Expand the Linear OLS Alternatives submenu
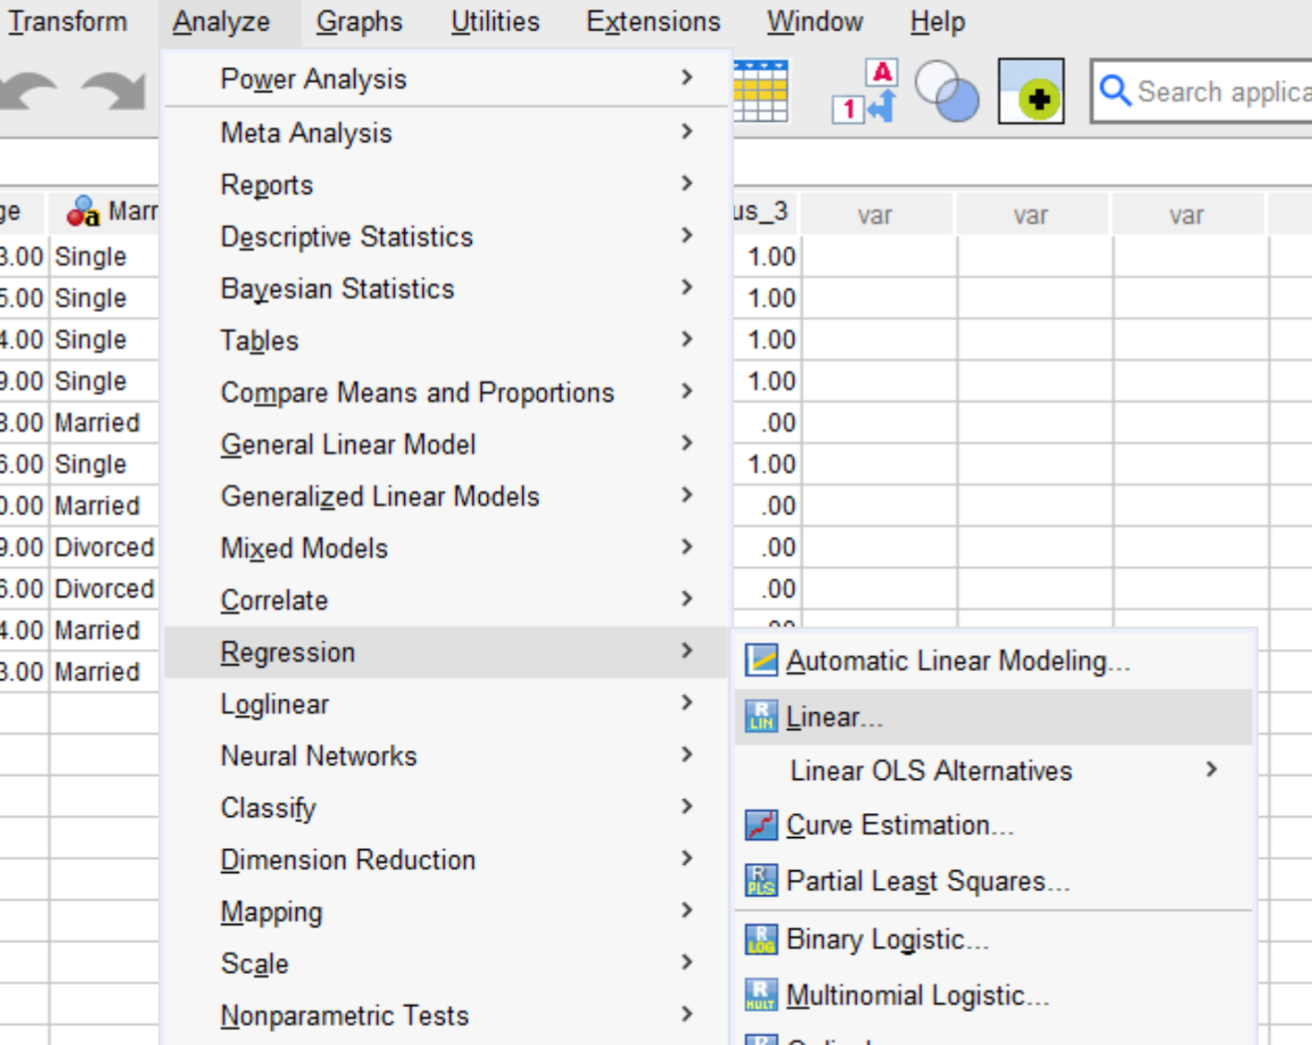The width and height of the screenshot is (1312, 1045). pos(1212,771)
